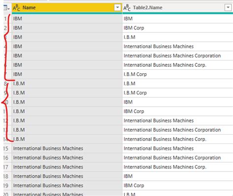This screenshot has height=196, width=233.
Task: Select row number 15
Action: (6, 148)
